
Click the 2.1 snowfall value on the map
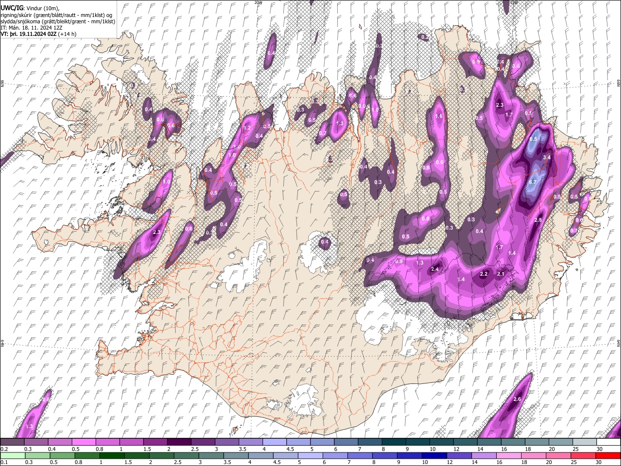point(501,274)
